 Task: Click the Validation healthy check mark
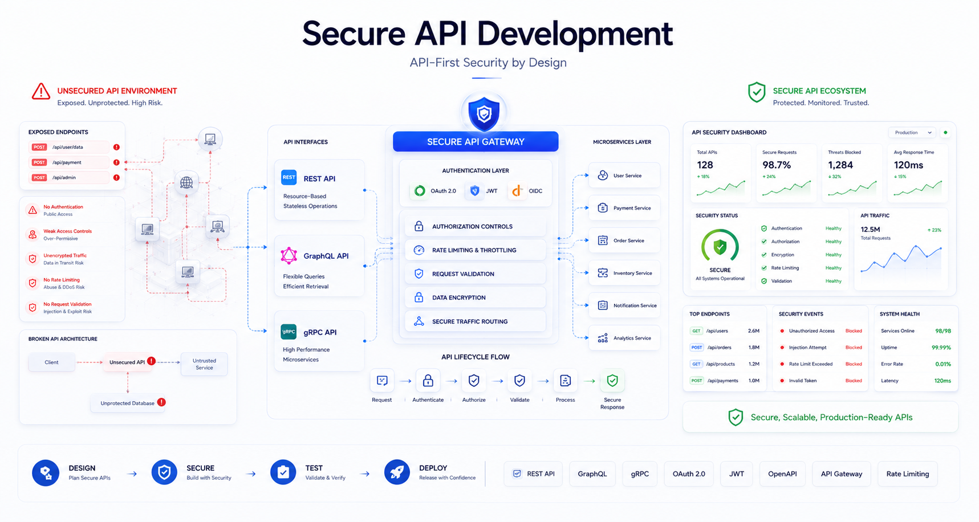tap(764, 281)
